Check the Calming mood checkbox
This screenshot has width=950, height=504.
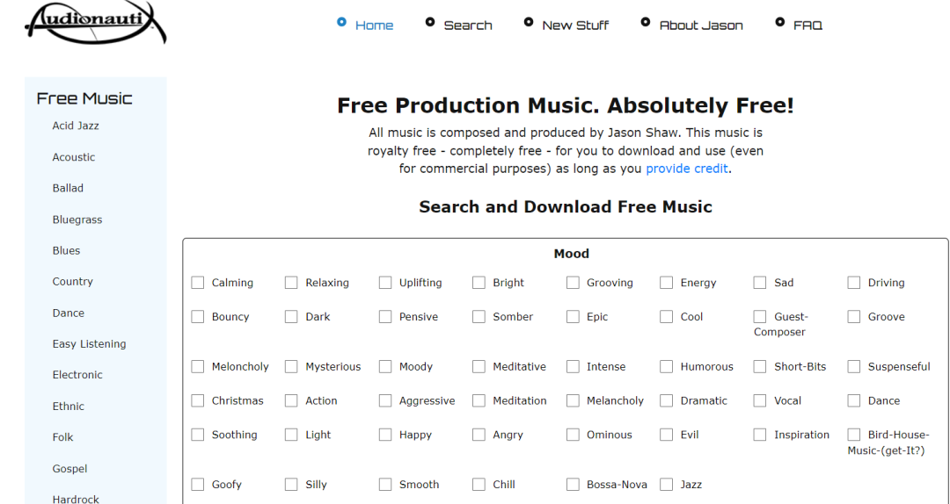coord(198,283)
